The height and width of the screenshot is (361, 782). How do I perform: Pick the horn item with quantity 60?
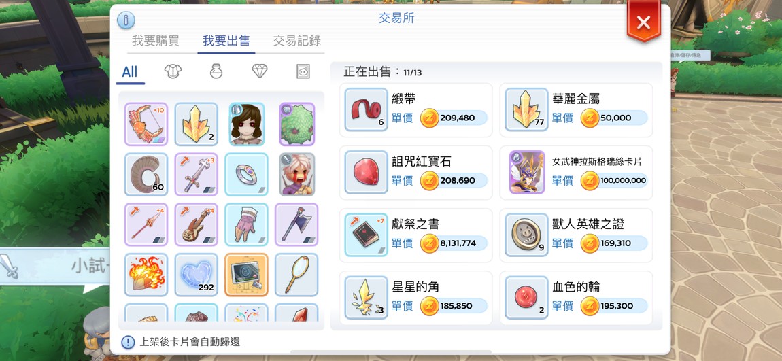click(146, 174)
